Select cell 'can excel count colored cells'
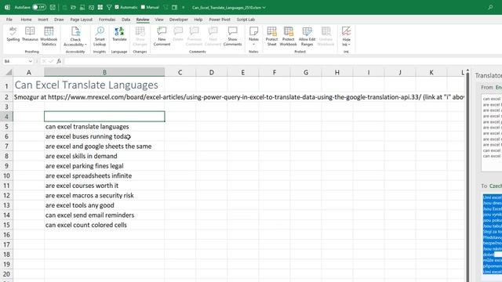502x282 pixels. [104, 225]
